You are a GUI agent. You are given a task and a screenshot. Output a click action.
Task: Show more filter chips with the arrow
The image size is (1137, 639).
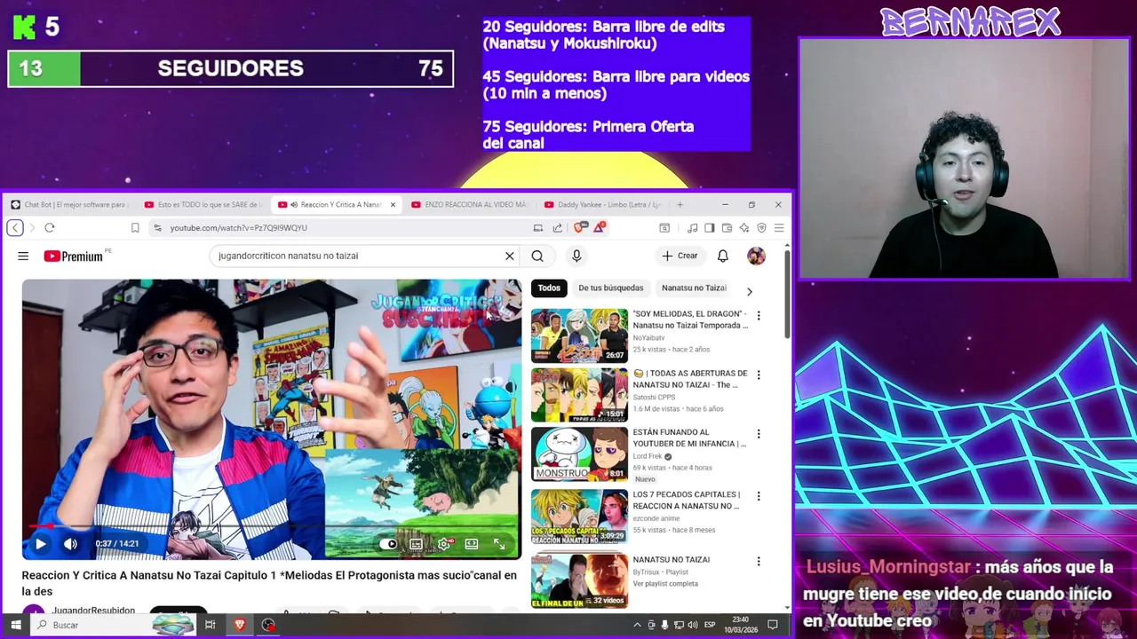(749, 291)
